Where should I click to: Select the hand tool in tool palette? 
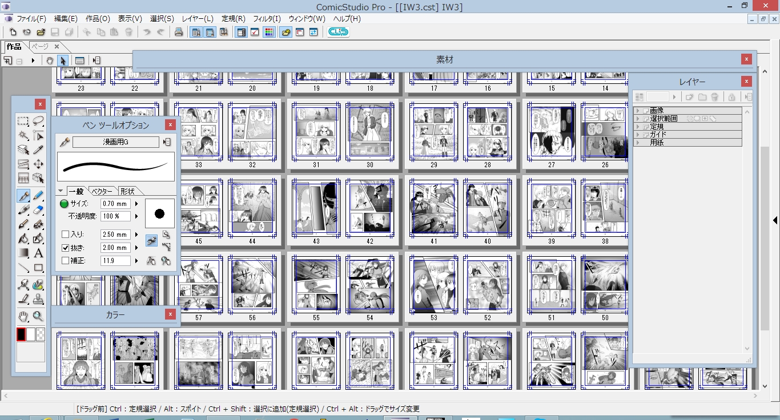click(23, 316)
